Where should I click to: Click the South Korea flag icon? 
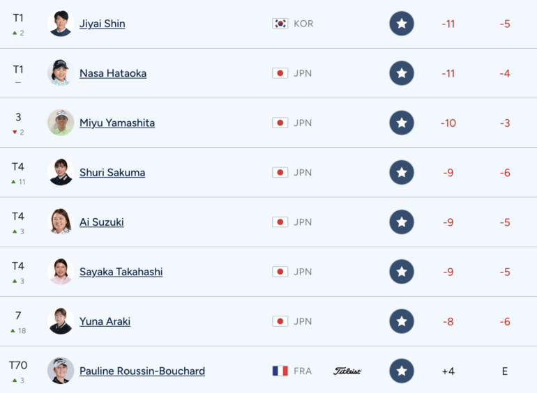click(280, 24)
